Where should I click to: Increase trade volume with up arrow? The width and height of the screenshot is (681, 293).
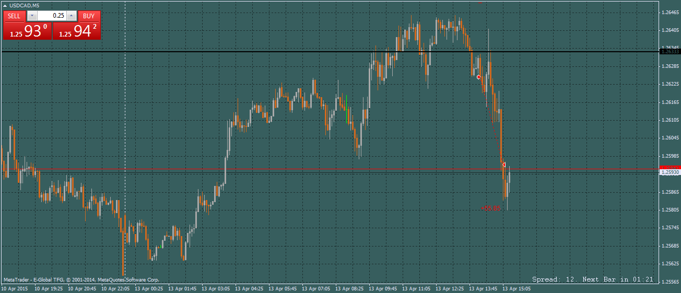click(x=72, y=16)
